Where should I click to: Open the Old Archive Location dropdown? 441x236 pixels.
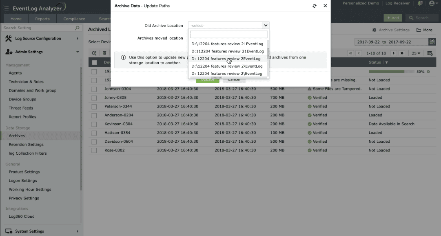pos(228,25)
